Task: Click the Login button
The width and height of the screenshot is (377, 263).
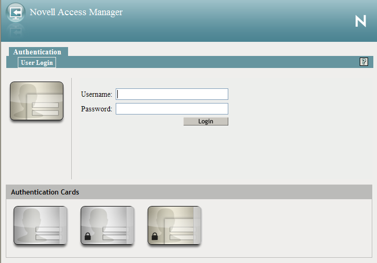Action: (x=206, y=121)
